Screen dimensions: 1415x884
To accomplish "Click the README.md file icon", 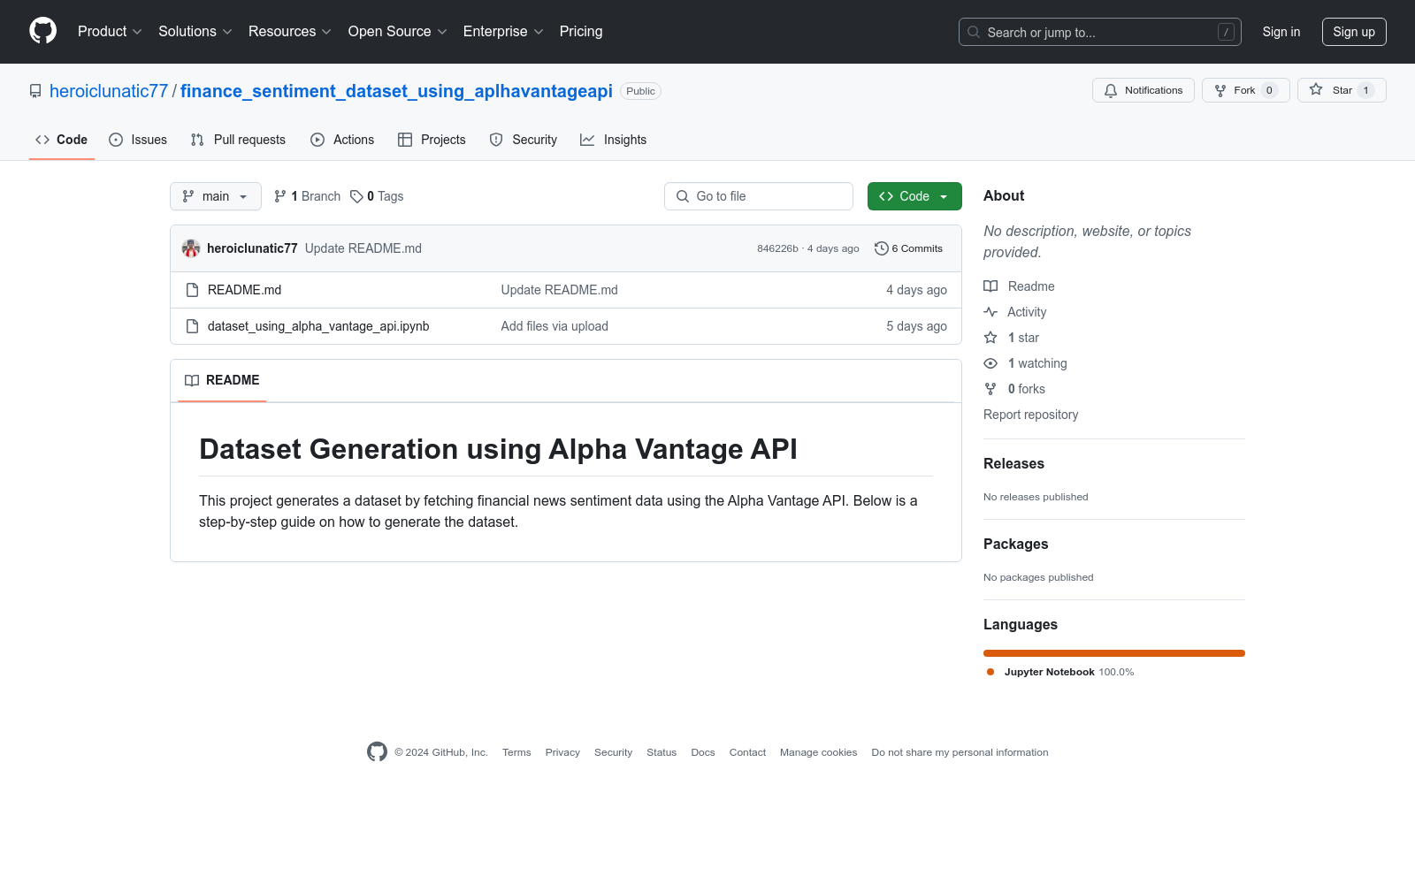I will pos(192,290).
